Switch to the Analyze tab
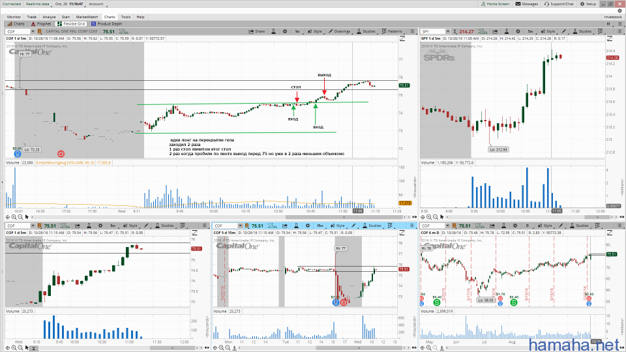The height and width of the screenshot is (352, 626). point(49,17)
